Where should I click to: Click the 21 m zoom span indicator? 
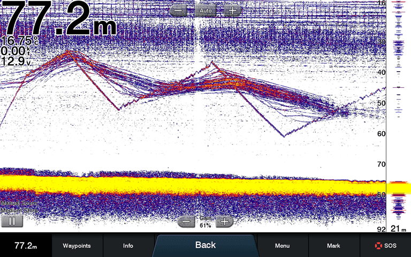pos(398,229)
